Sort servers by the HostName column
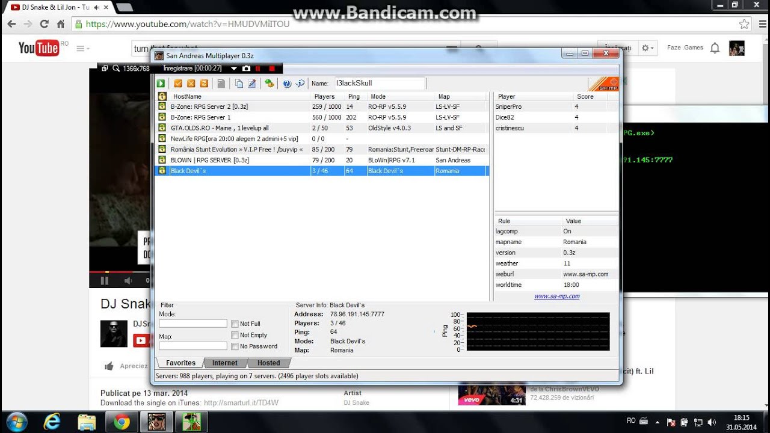The width and height of the screenshot is (770, 433). 239,96
